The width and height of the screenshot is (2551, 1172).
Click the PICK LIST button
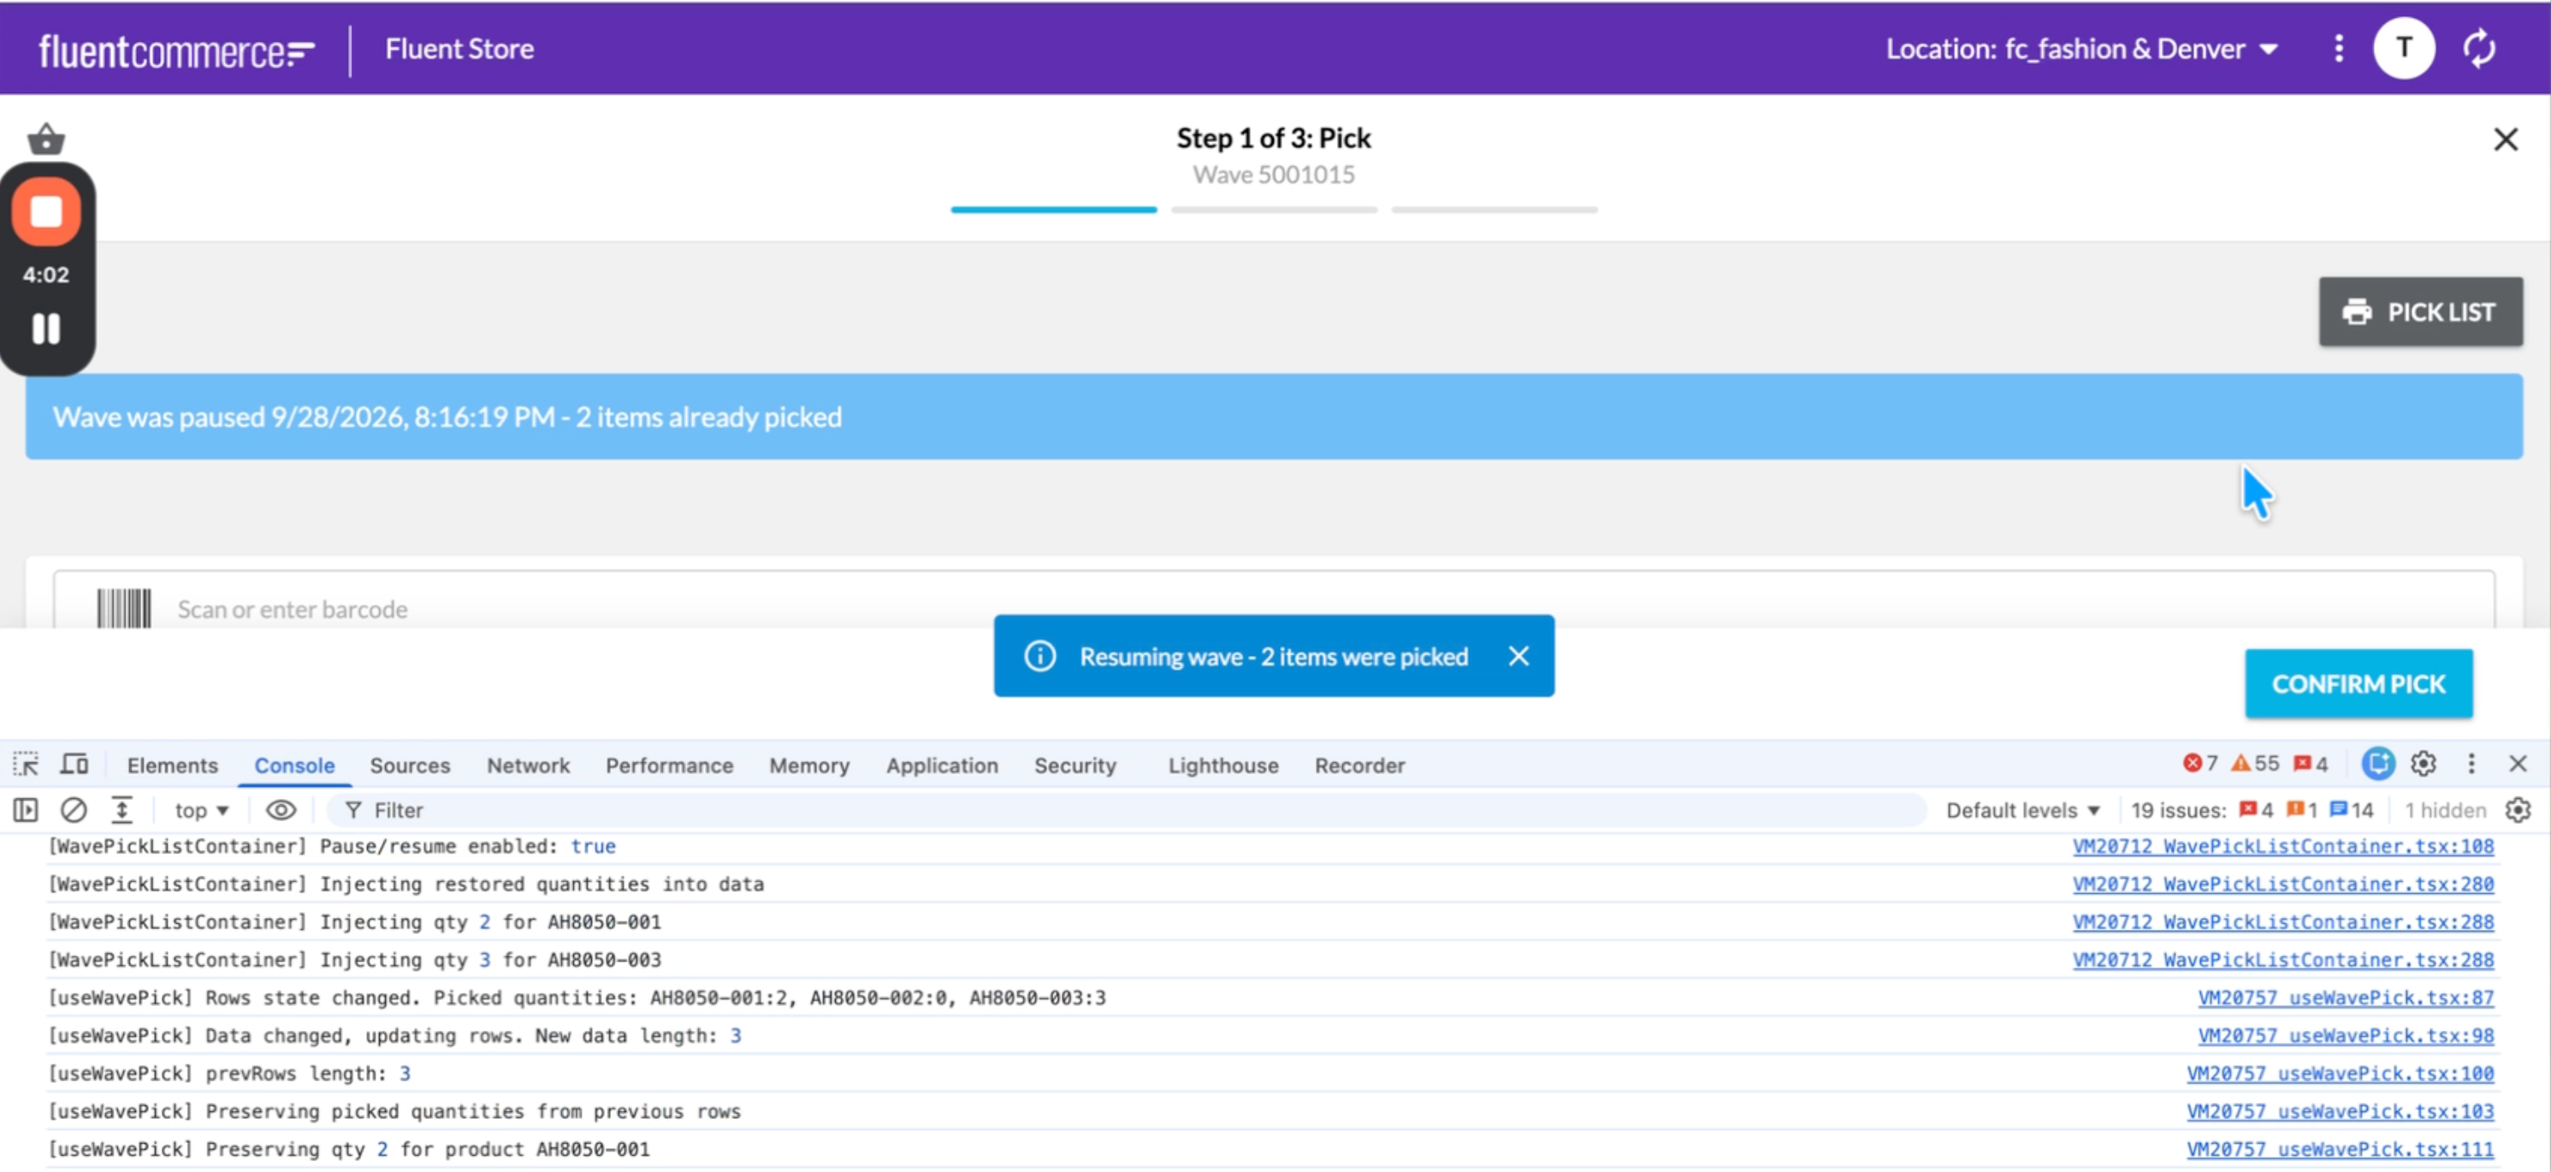point(2419,312)
